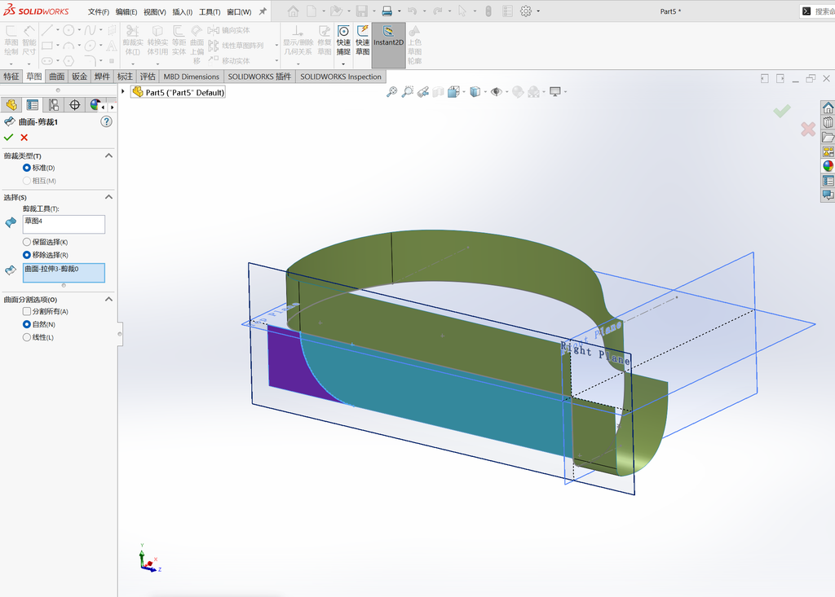The image size is (835, 597).
Task: Open the View Settings monitor dropdown arrow
Action: coord(565,92)
